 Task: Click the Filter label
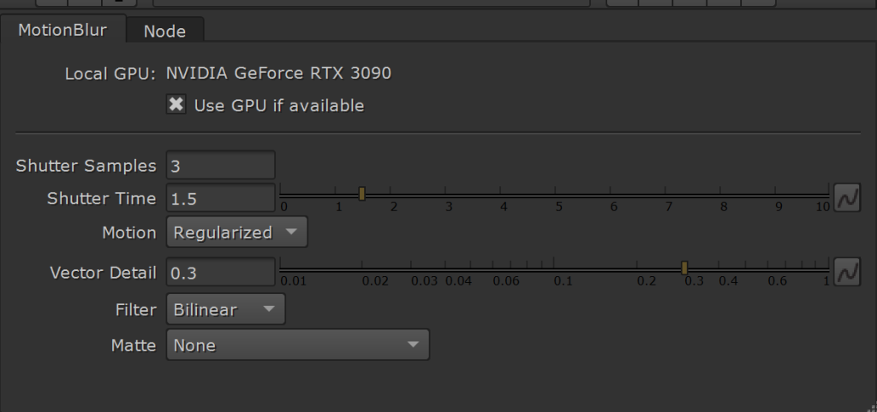(x=136, y=309)
